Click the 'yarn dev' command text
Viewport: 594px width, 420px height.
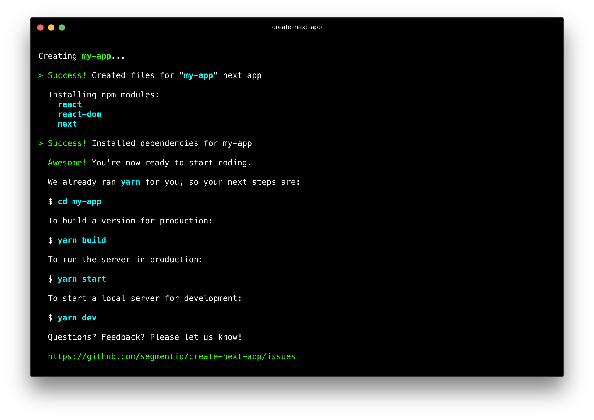click(77, 318)
